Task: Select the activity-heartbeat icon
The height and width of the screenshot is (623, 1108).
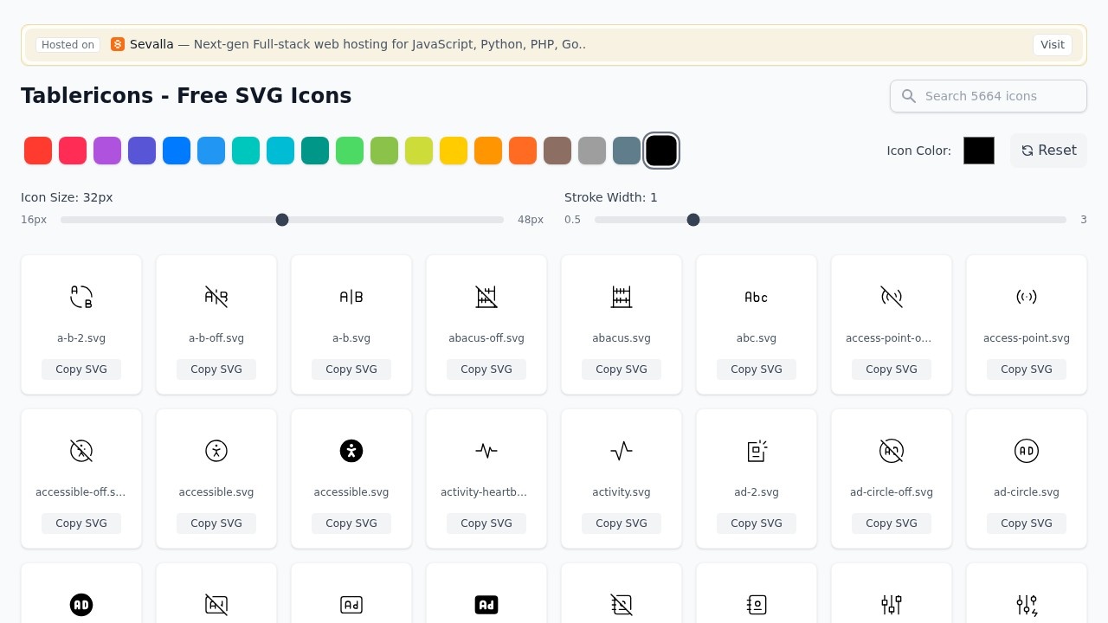Action: (486, 451)
